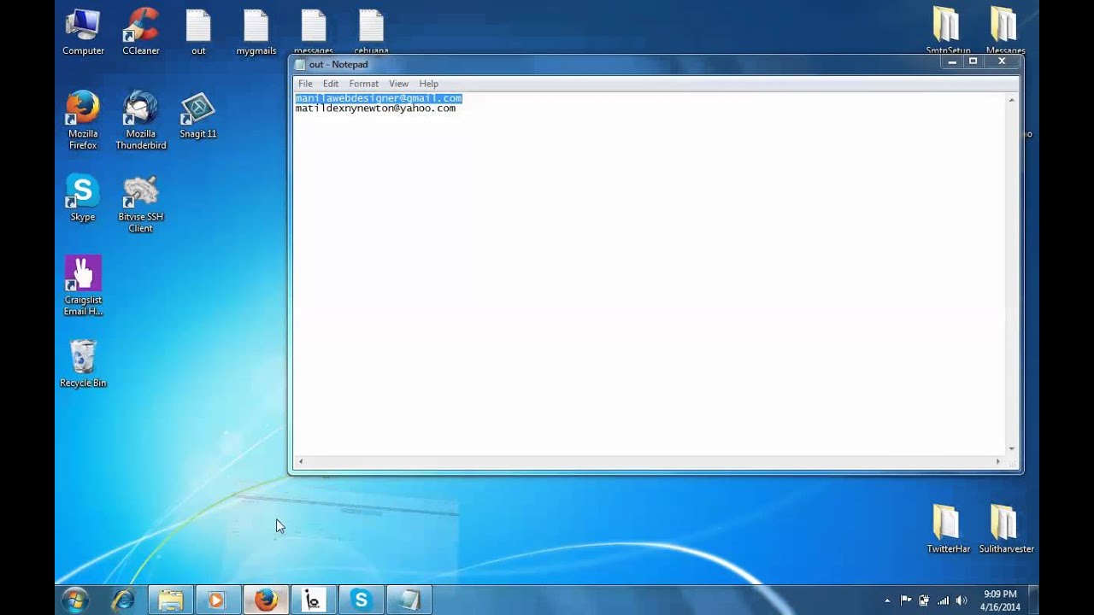Show hidden system tray icons arrow
1094x615 pixels.
pyautogui.click(x=887, y=600)
